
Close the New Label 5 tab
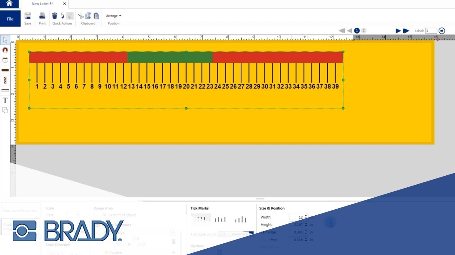tap(64, 4)
